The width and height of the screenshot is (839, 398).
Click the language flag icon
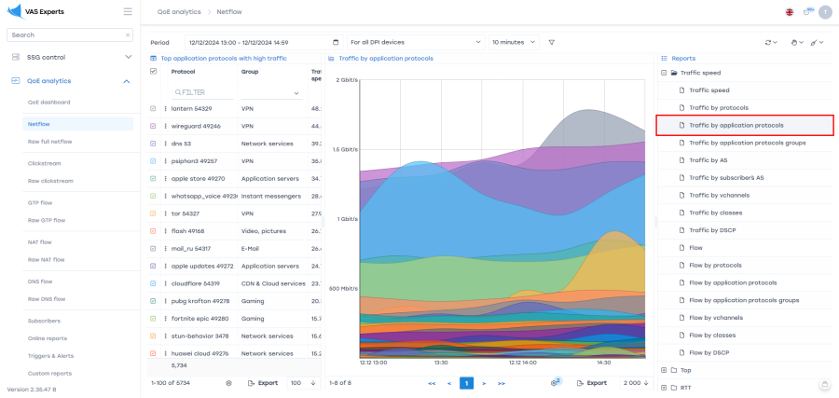pos(790,11)
